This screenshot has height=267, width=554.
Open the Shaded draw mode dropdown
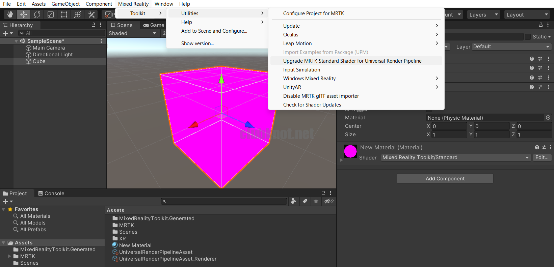click(132, 33)
